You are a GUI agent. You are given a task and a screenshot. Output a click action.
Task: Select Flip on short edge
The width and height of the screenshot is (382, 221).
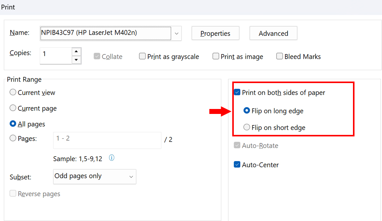pyautogui.click(x=247, y=128)
